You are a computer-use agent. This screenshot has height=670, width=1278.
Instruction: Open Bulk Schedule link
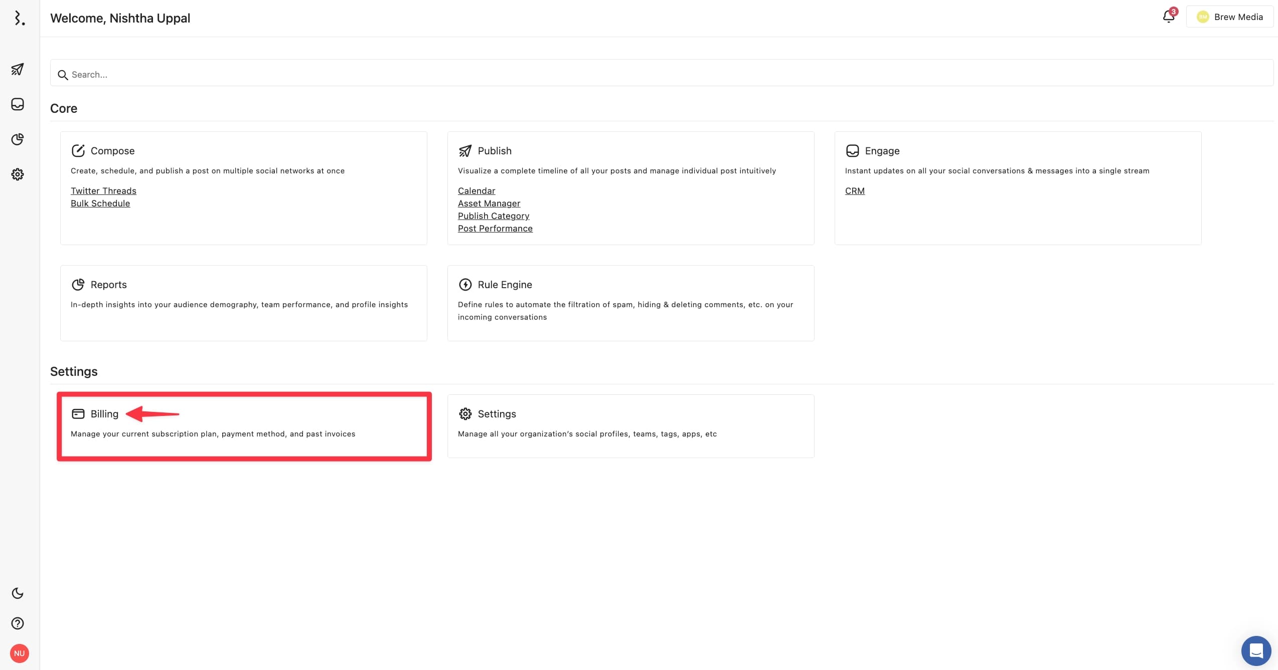100,203
